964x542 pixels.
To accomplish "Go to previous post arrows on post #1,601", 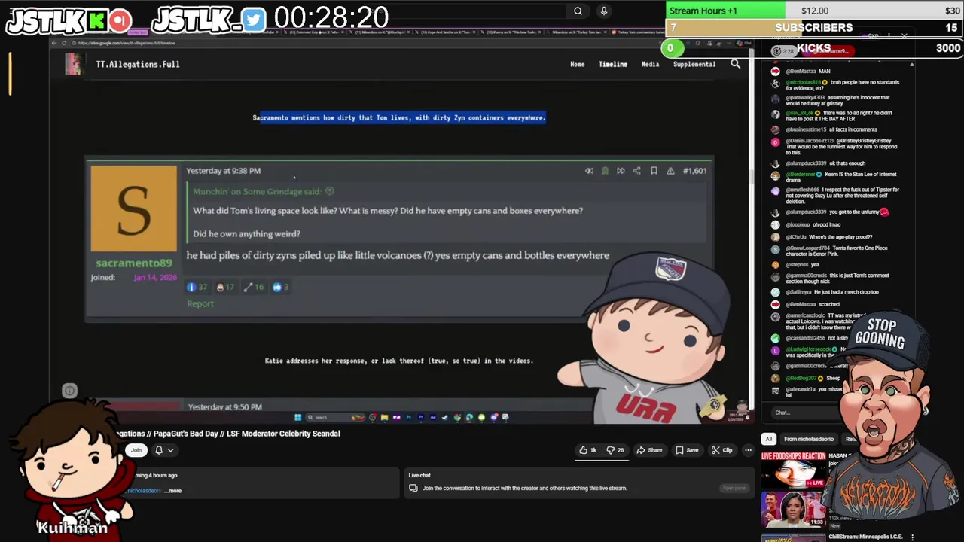I will pyautogui.click(x=589, y=171).
